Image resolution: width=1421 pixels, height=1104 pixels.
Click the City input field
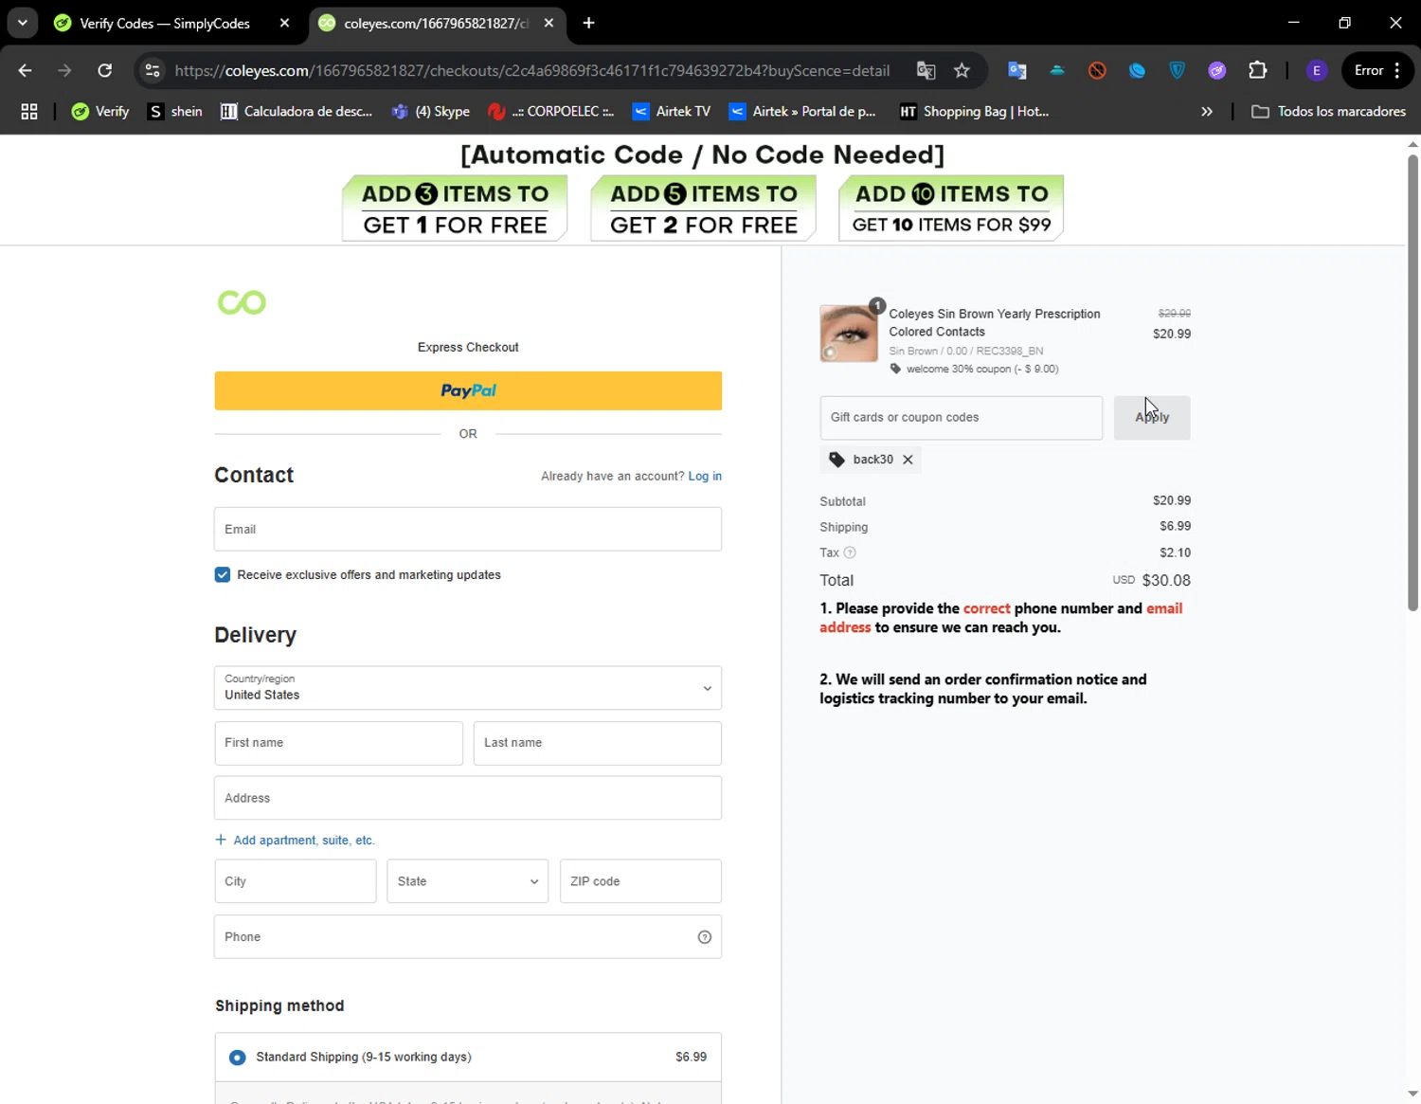pyautogui.click(x=296, y=881)
